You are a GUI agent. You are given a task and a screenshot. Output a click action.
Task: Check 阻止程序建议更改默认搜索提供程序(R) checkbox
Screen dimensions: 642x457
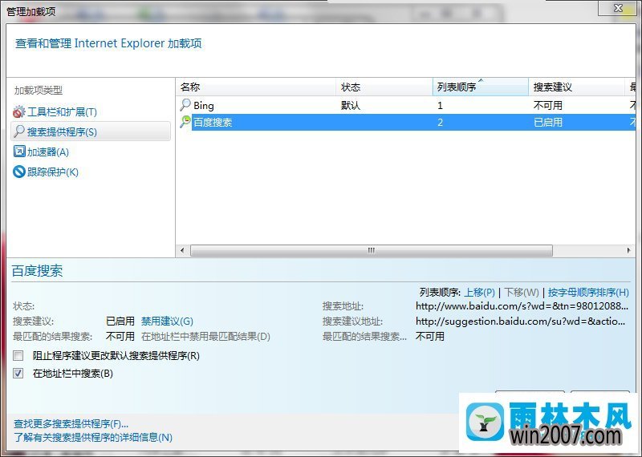coord(18,355)
